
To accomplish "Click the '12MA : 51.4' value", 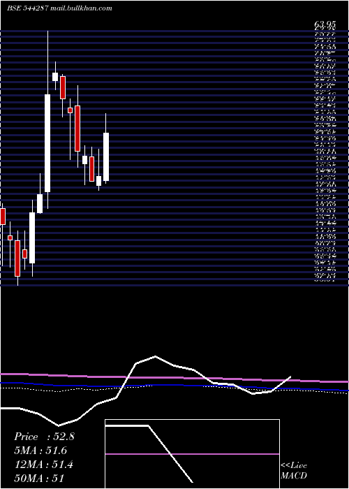I will pos(44,465).
